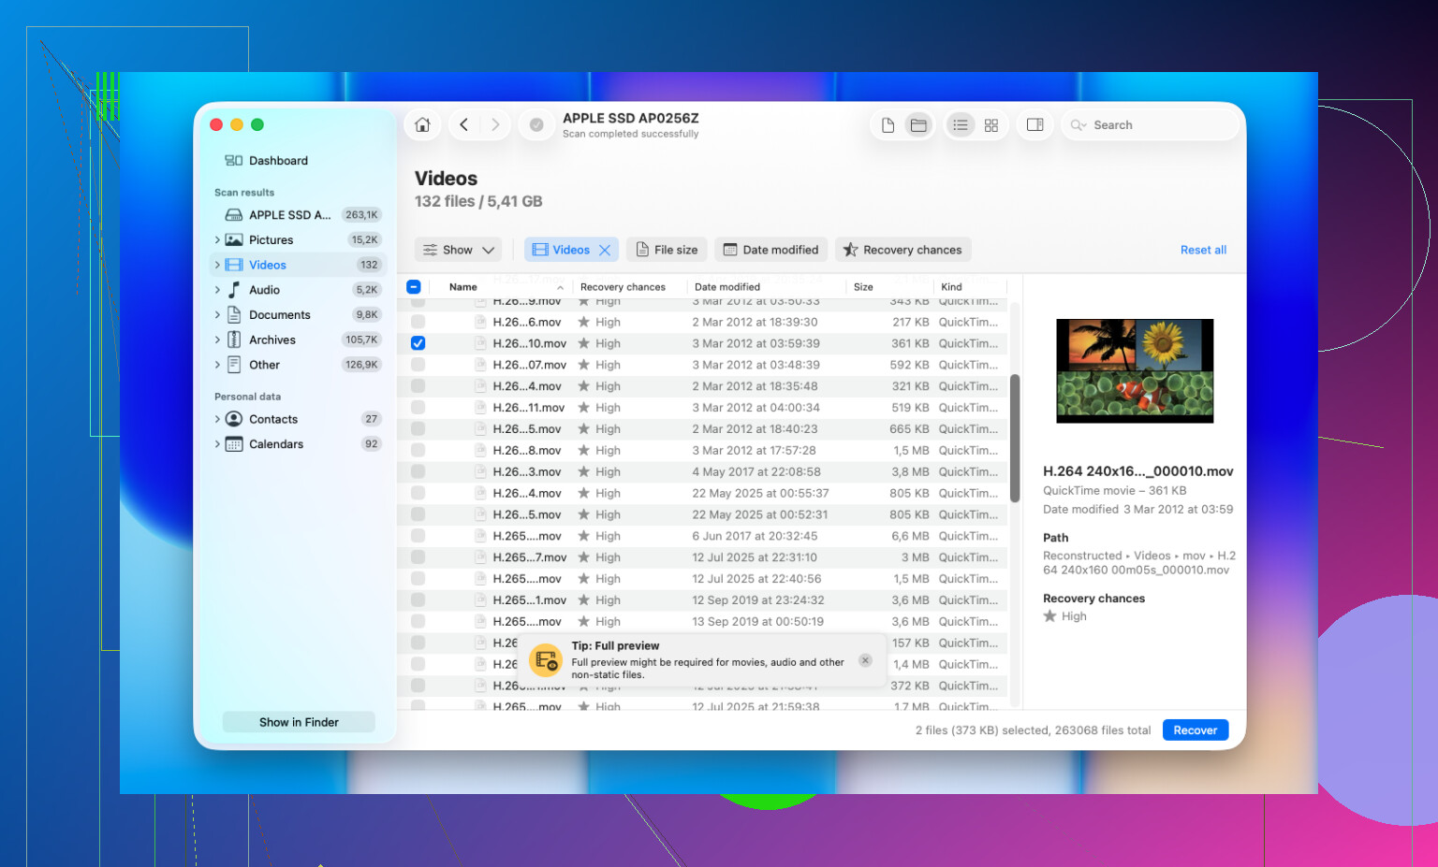Click file icon of H.26...11.mov row
This screenshot has height=867, width=1438.
tap(480, 408)
